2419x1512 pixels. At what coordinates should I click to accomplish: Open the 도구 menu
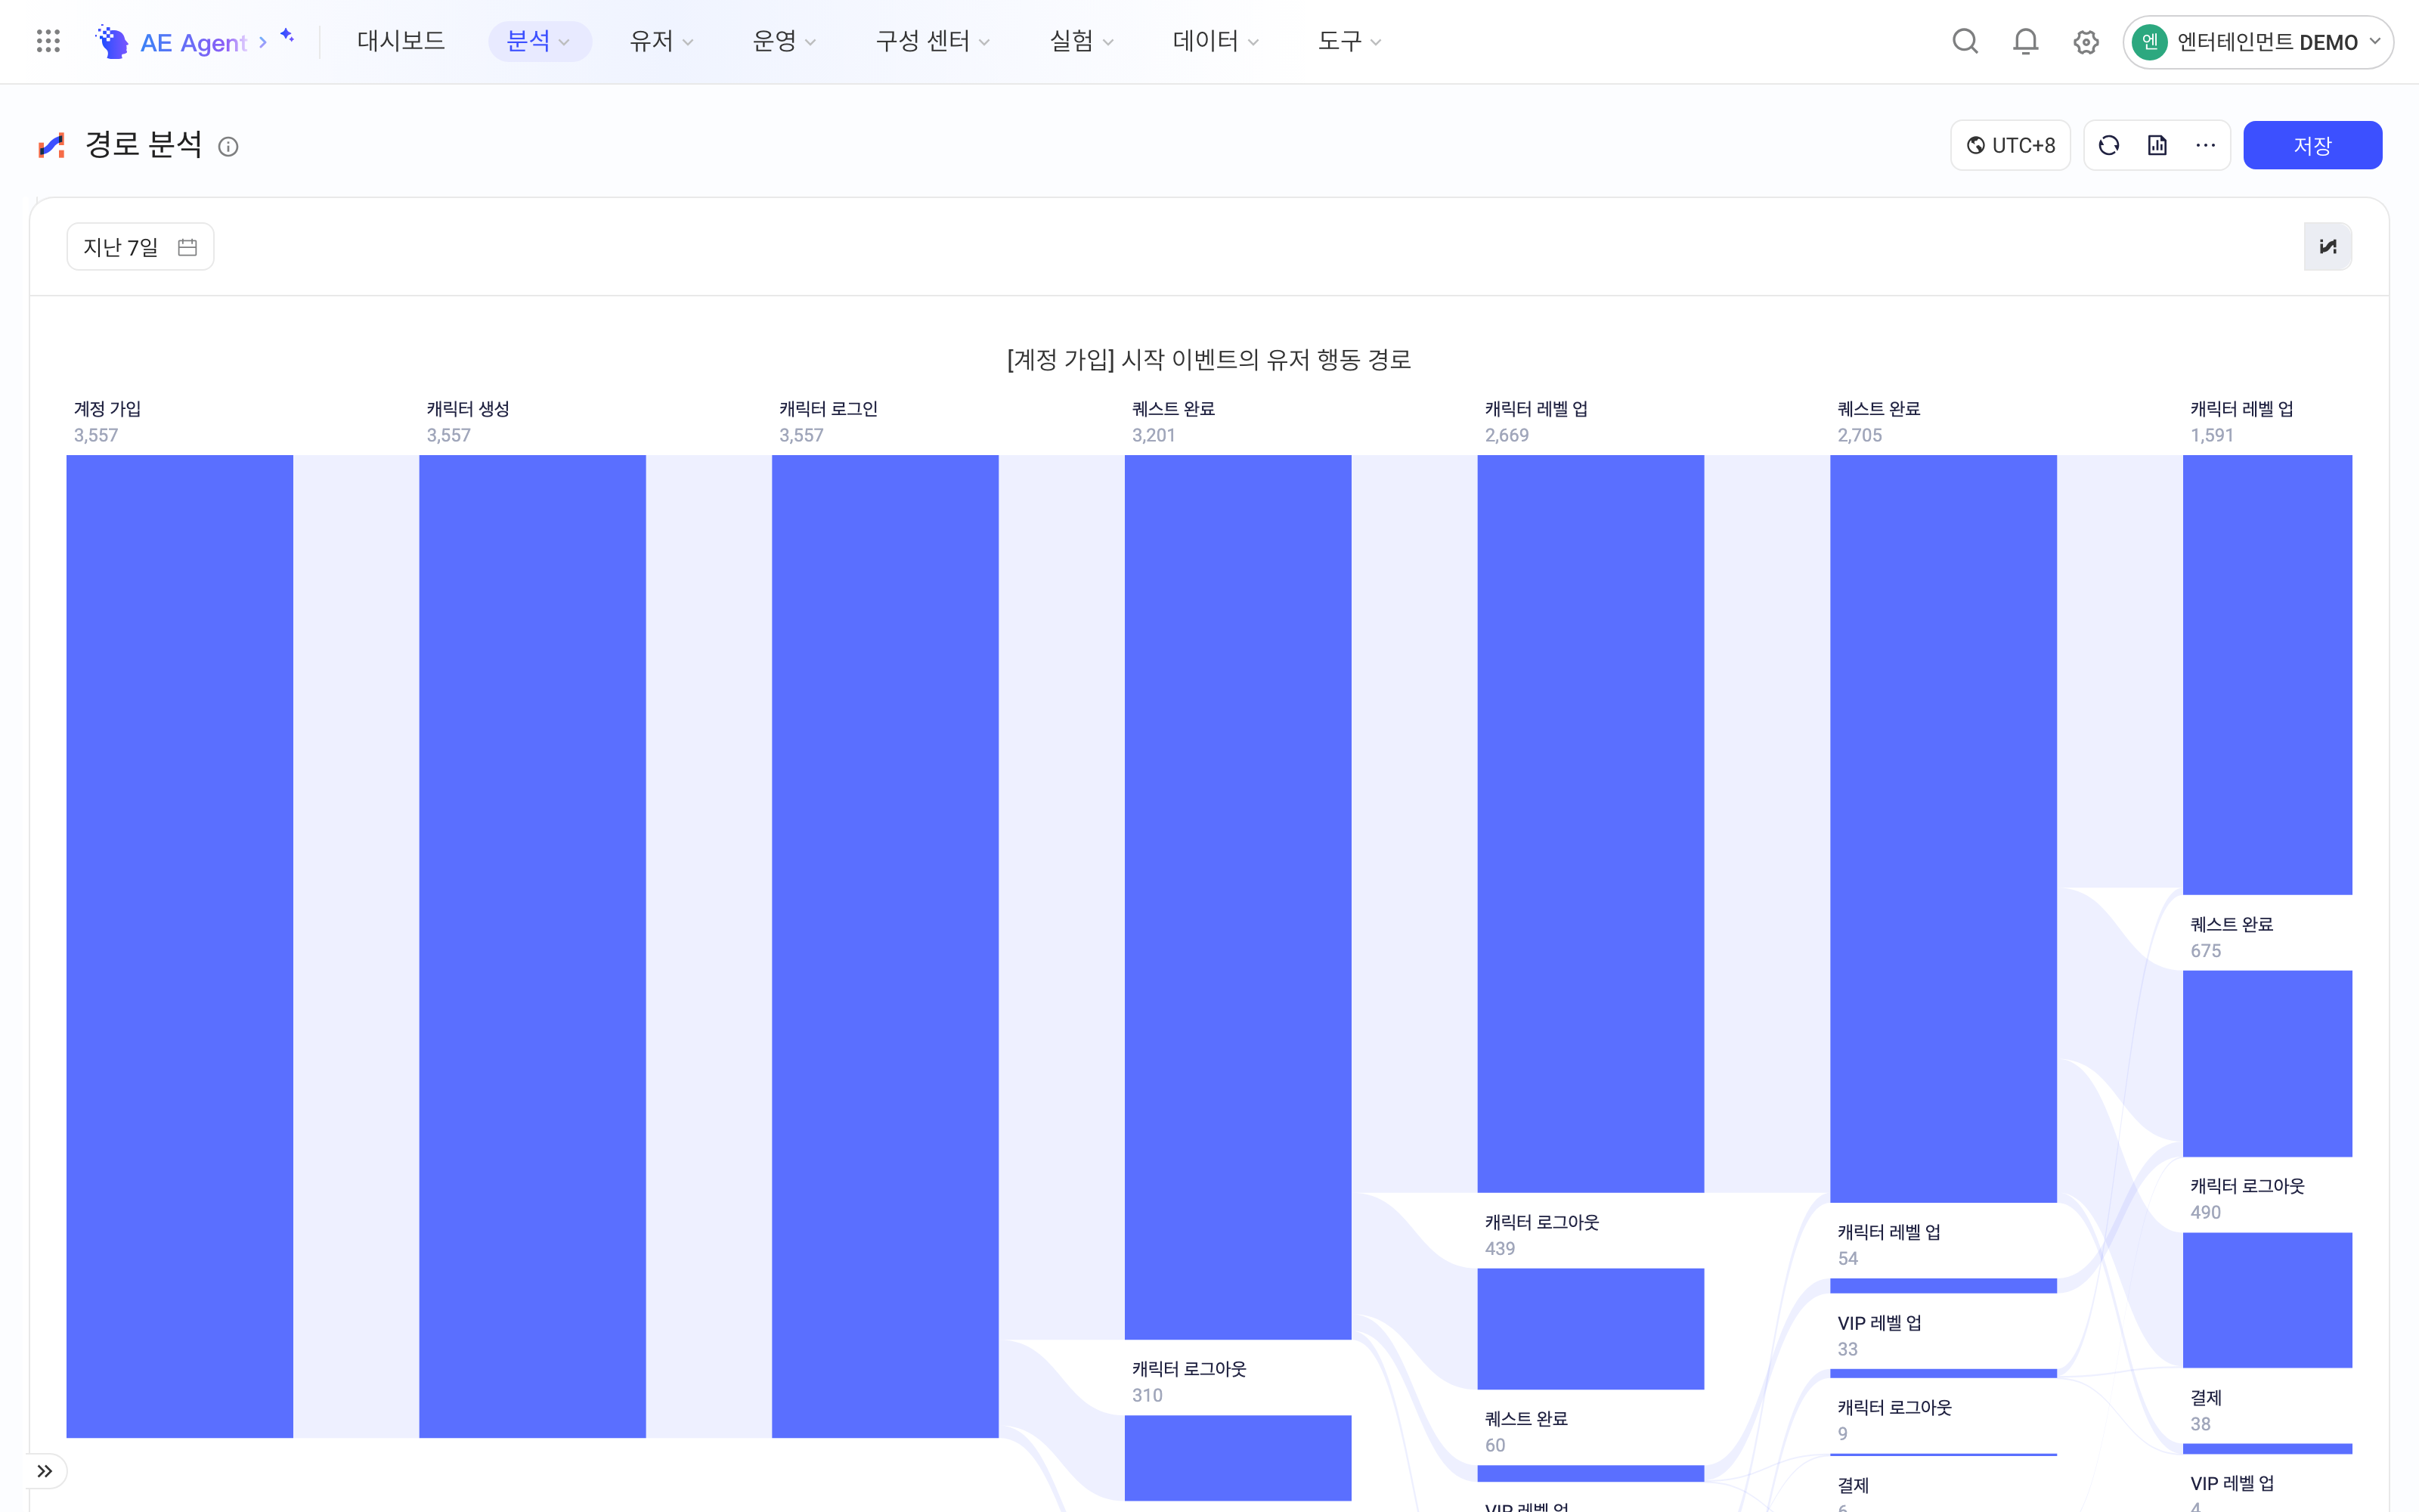pyautogui.click(x=1349, y=41)
